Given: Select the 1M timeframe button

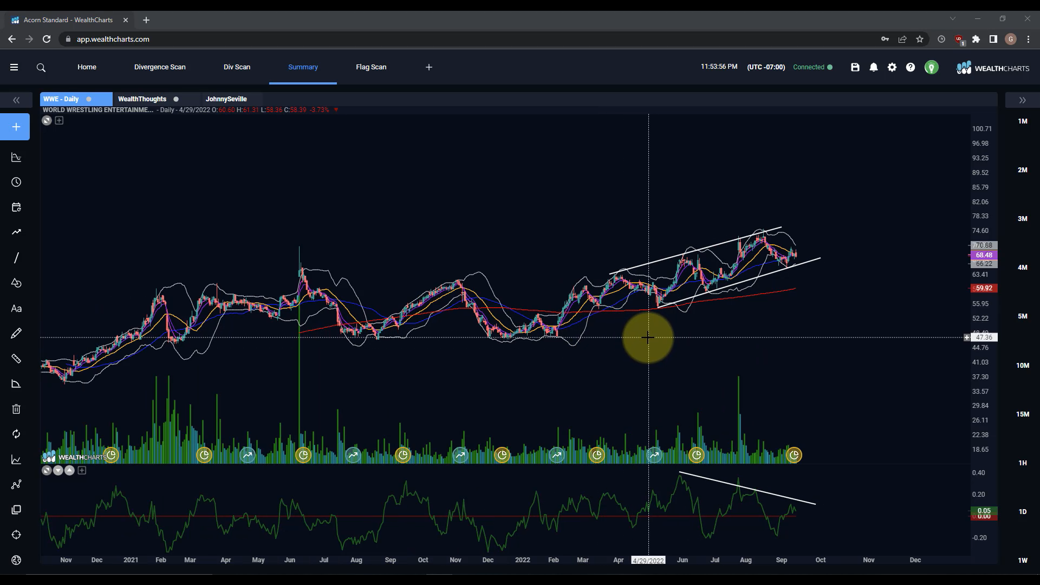Looking at the screenshot, I should click(x=1023, y=121).
